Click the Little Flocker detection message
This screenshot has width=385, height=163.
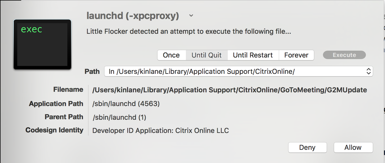point(189,32)
